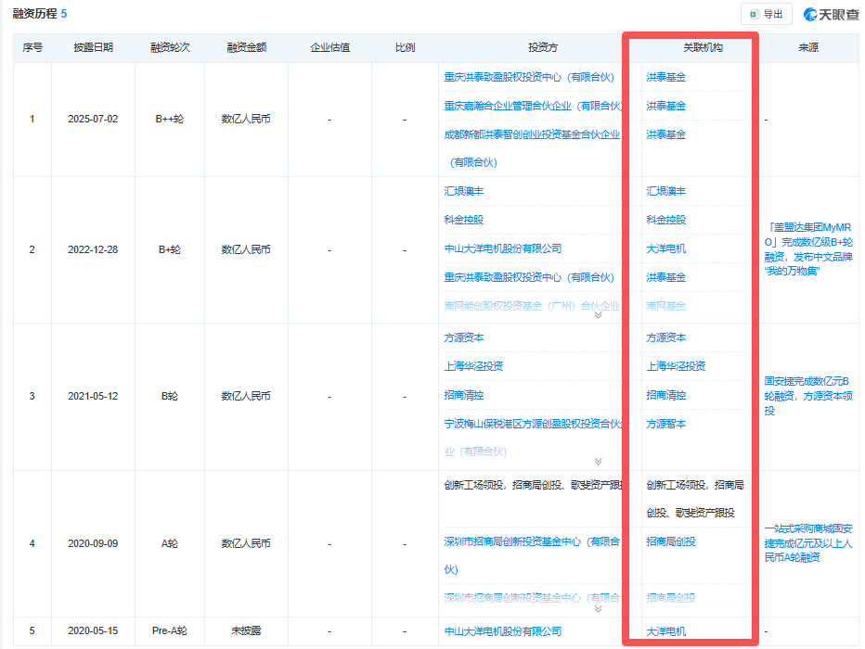Click the 融资金额 column header
865x649 pixels.
(247, 47)
